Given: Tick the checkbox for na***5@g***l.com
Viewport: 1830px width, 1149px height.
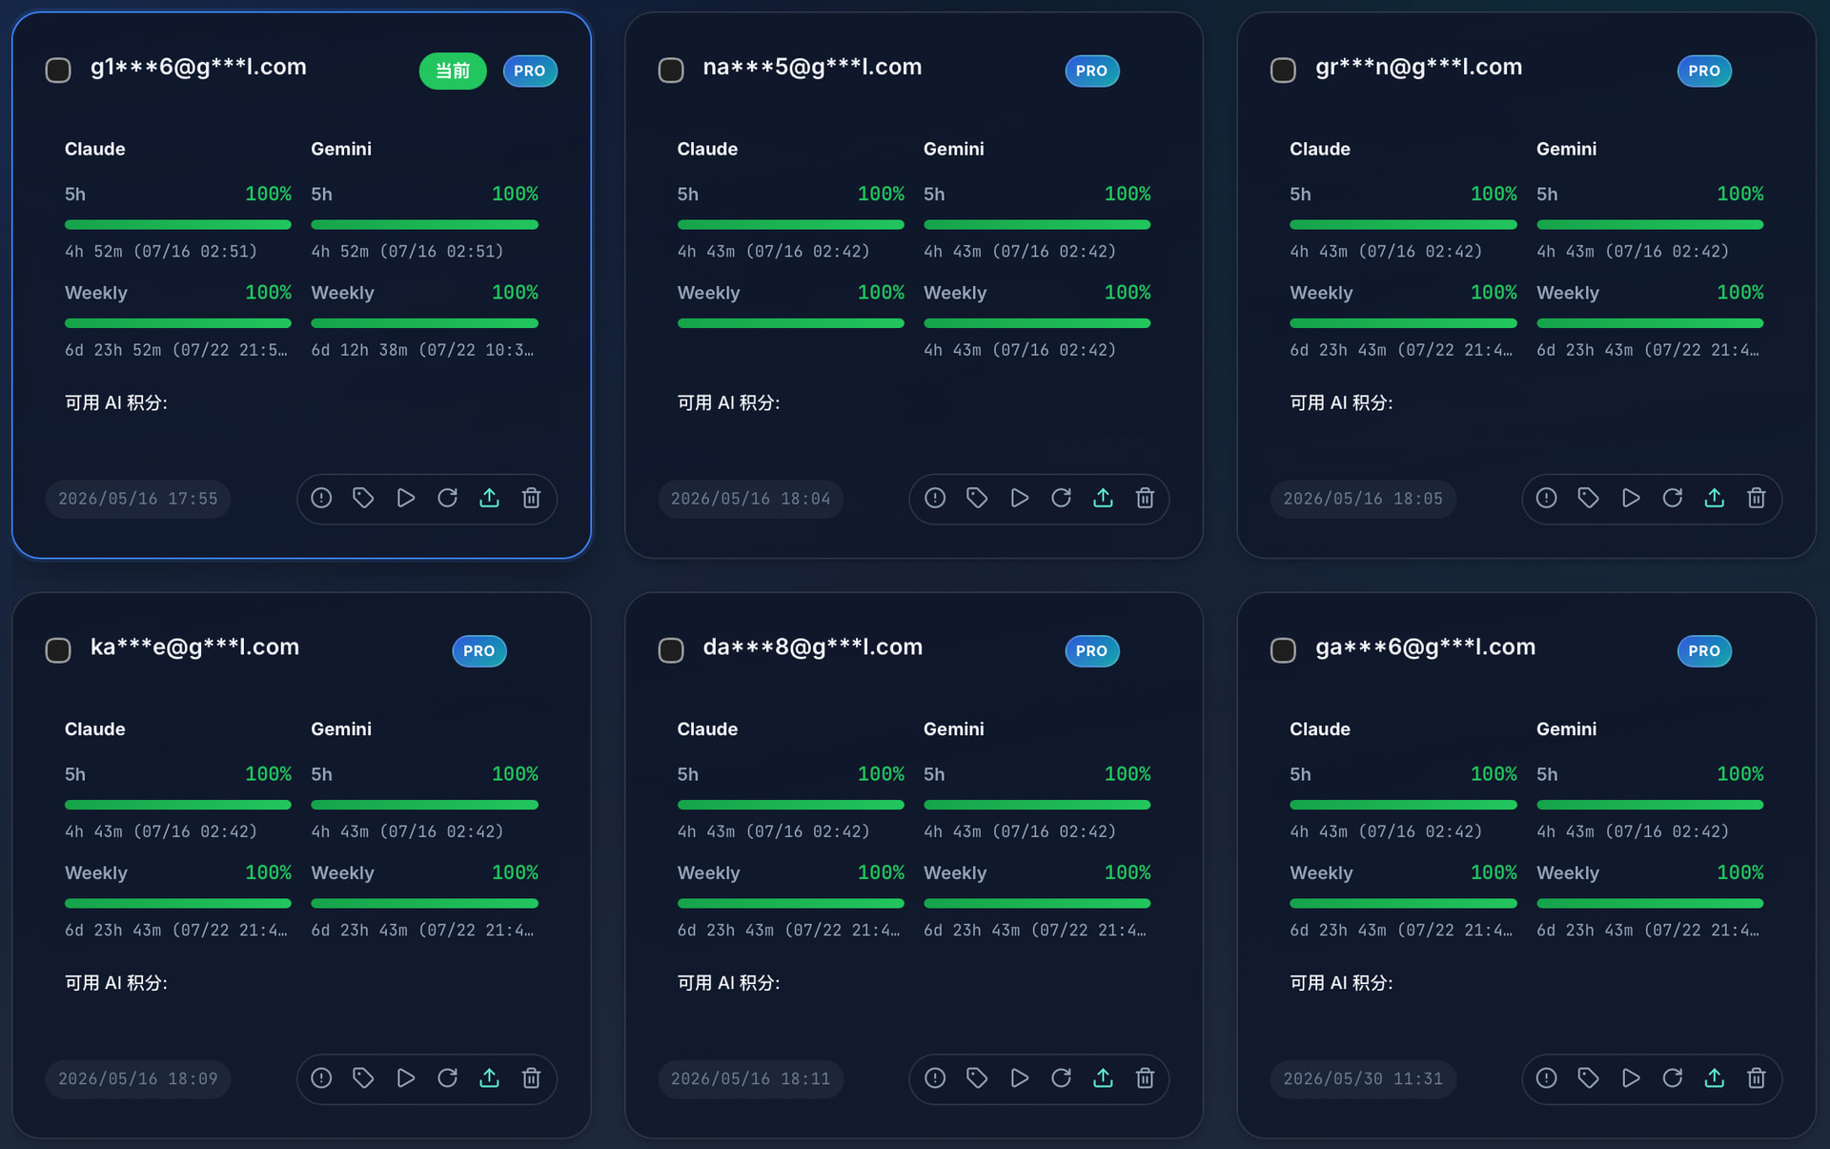Looking at the screenshot, I should [671, 71].
